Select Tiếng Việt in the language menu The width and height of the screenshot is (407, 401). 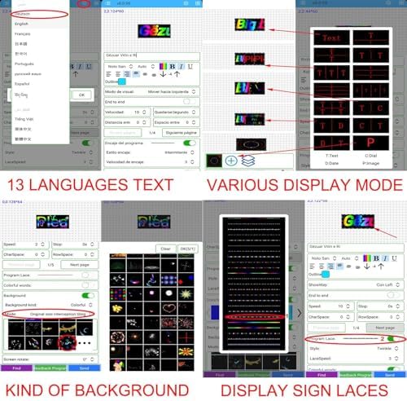point(24,119)
